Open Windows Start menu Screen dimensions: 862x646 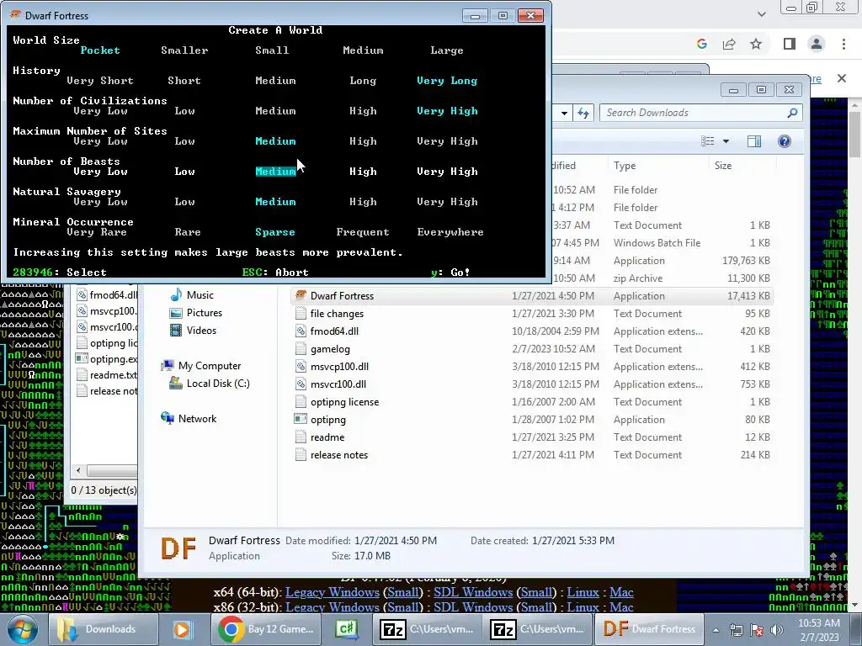23,629
